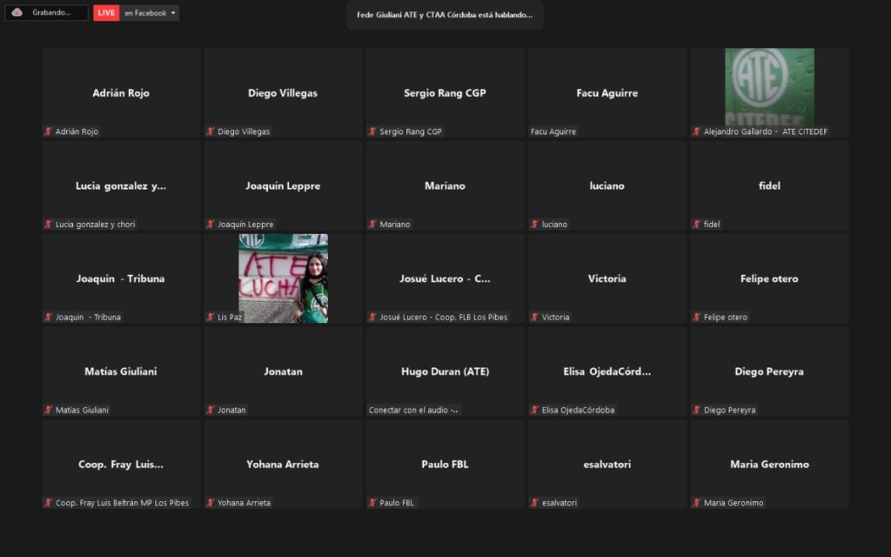Click 'Conectar con el audio' label
This screenshot has height=557, width=891.
coord(414,410)
